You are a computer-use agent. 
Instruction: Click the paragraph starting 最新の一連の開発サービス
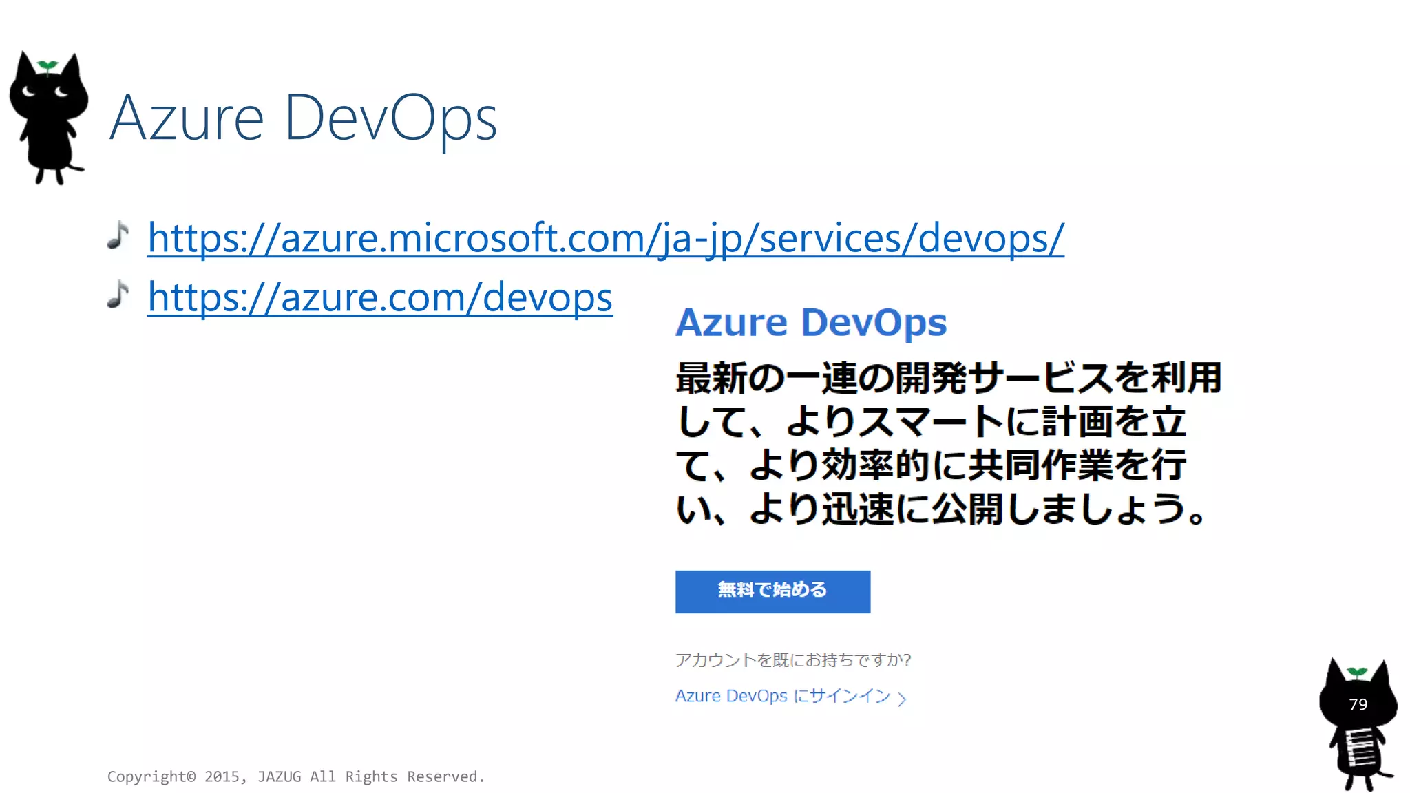[x=949, y=443]
